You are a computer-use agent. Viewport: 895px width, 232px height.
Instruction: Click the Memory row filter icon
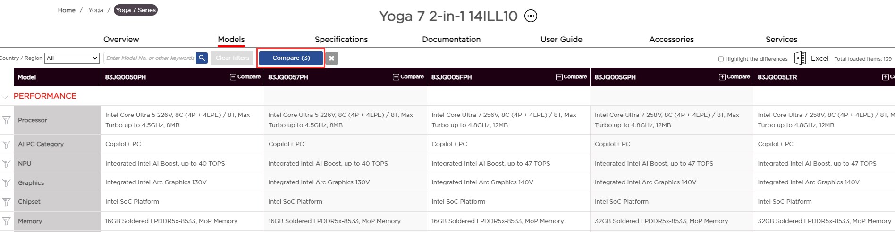point(7,221)
